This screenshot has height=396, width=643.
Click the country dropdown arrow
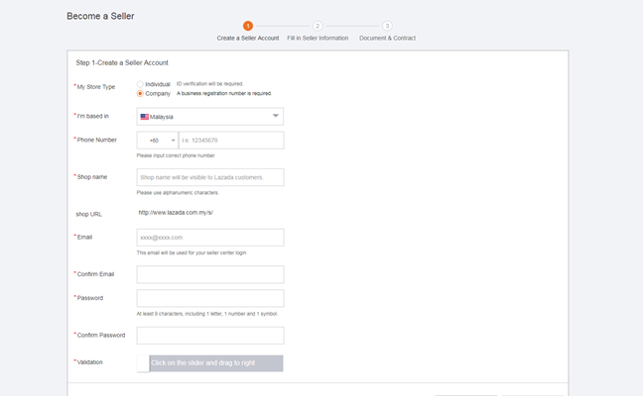tap(275, 117)
